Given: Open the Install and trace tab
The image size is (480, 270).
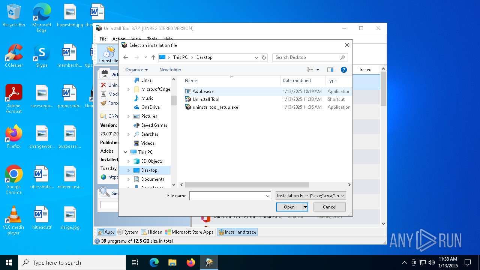Looking at the screenshot, I should click(237, 232).
